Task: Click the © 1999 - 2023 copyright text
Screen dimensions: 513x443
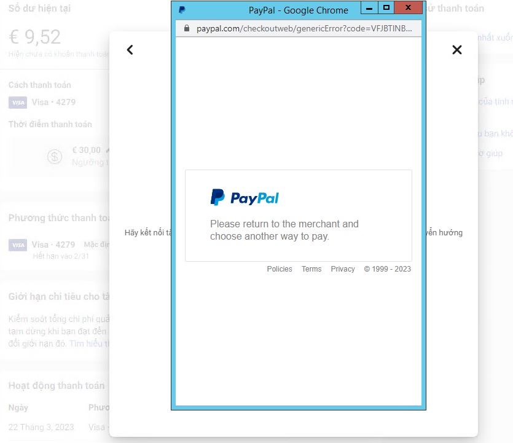Action: pos(388,269)
